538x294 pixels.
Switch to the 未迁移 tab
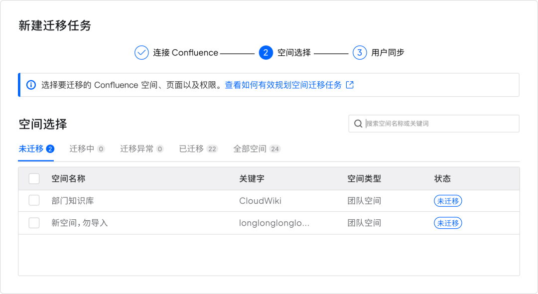[36, 149]
